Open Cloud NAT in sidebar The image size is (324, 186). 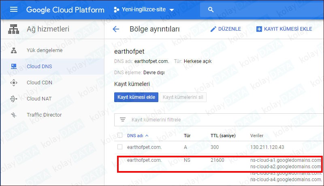click(x=39, y=99)
